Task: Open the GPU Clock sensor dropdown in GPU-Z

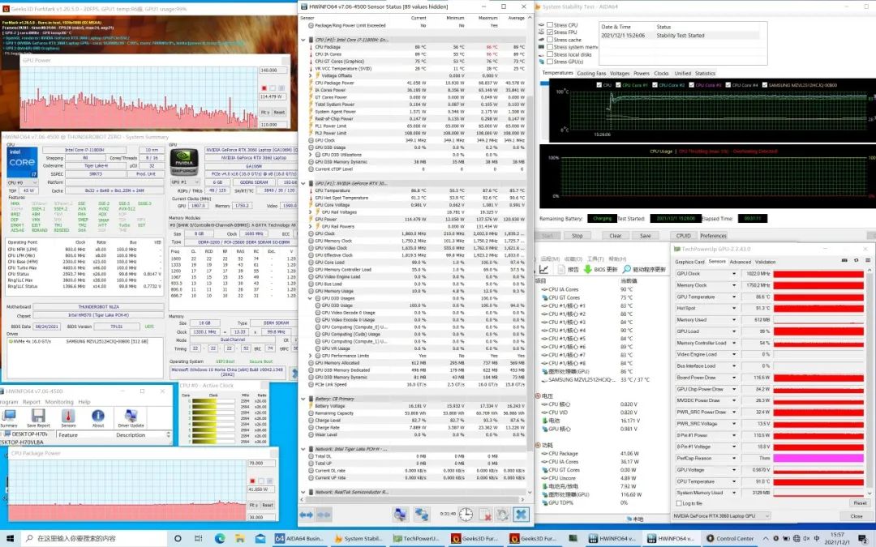Action: pos(734,274)
